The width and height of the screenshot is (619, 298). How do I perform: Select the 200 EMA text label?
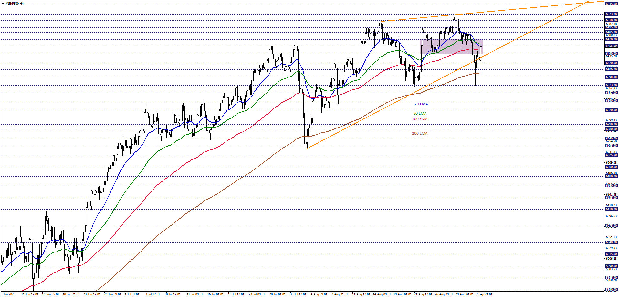point(420,133)
